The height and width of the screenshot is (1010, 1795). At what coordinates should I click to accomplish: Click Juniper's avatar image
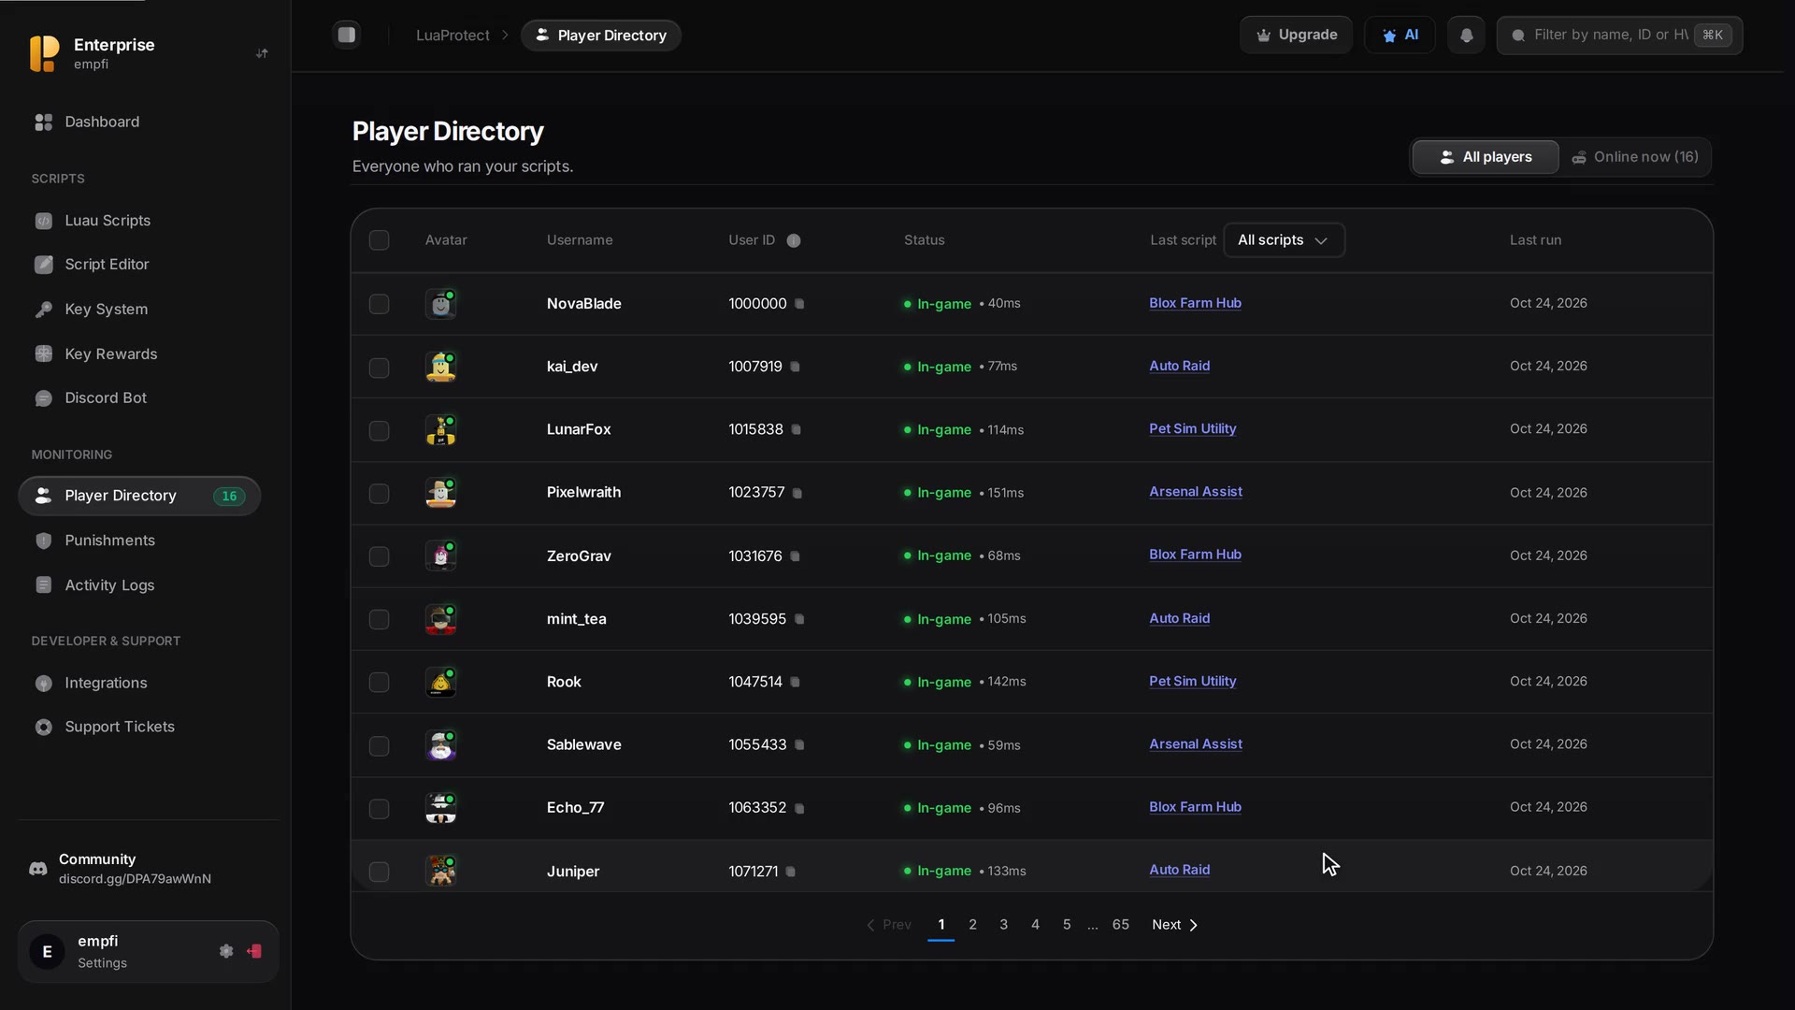[440, 871]
